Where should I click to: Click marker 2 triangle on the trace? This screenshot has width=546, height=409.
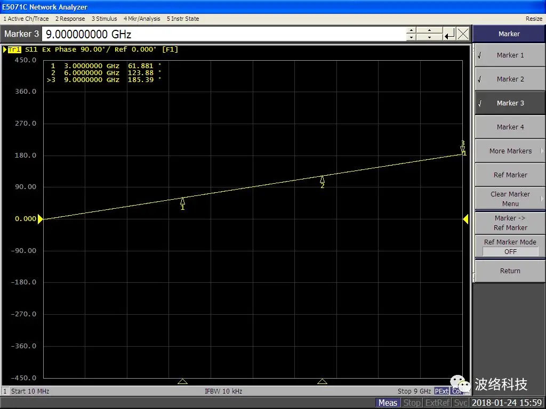click(322, 179)
